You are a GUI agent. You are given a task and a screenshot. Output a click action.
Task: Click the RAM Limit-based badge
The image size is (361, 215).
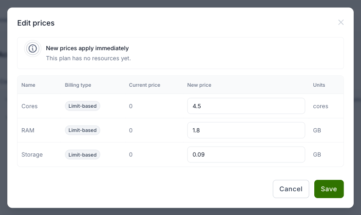coord(82,130)
